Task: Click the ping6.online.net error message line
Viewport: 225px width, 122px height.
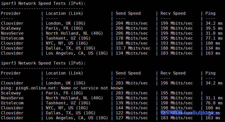Action: pyautogui.click(x=62, y=88)
